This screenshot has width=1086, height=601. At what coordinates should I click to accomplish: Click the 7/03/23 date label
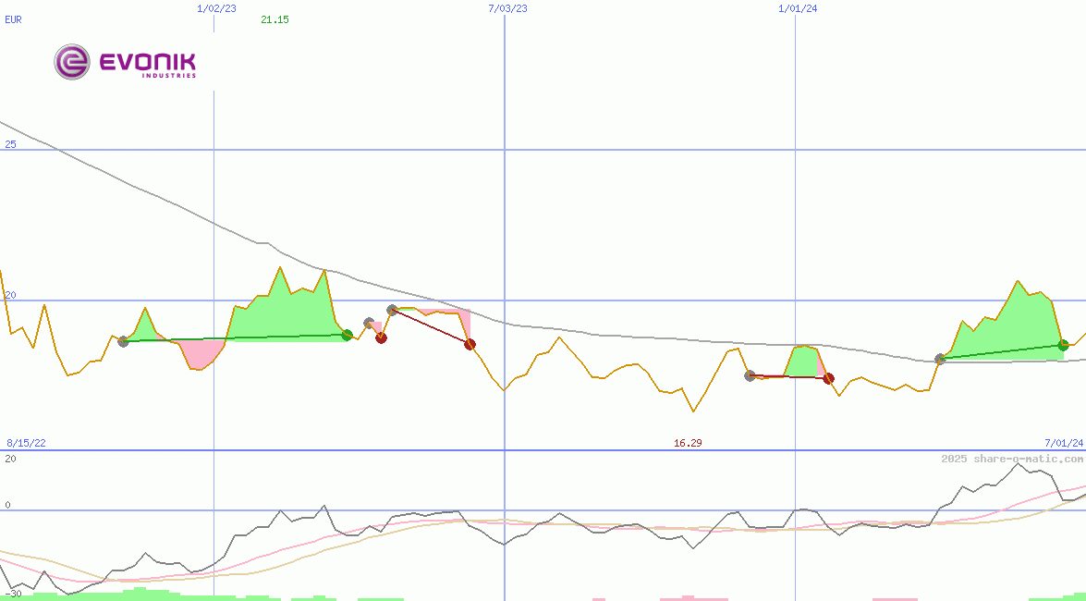(507, 8)
